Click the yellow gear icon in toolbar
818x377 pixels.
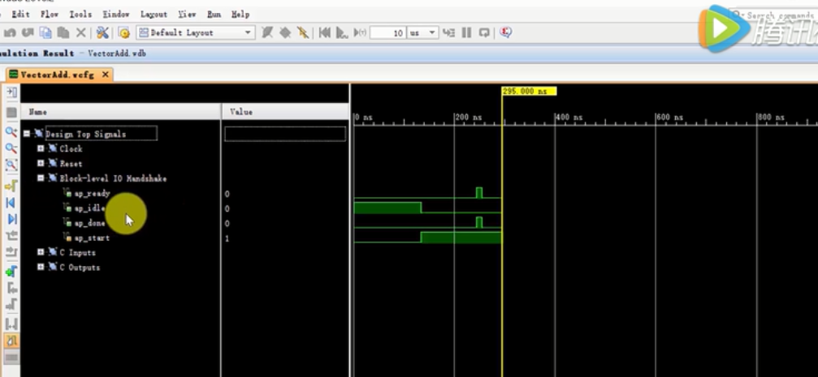[x=123, y=32]
